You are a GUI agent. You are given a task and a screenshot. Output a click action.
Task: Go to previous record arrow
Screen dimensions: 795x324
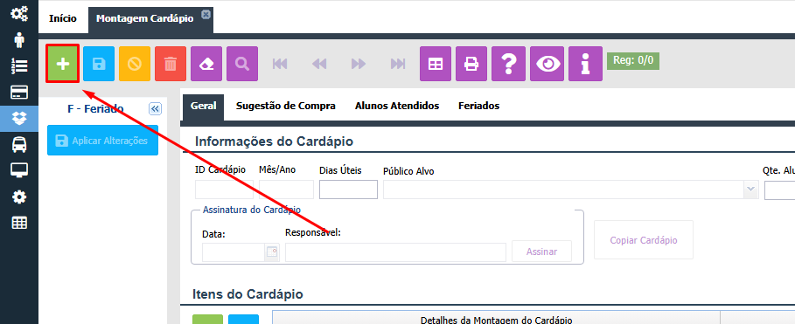click(319, 64)
